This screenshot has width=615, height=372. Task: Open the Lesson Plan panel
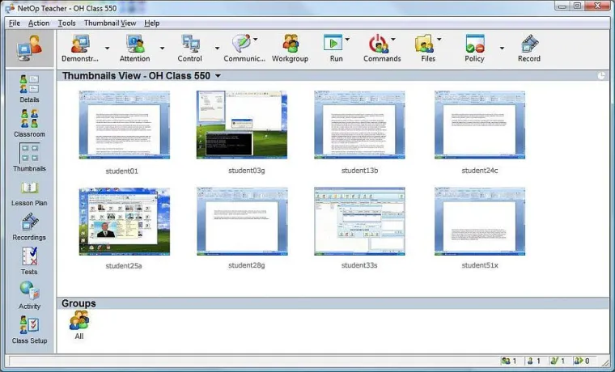29,192
